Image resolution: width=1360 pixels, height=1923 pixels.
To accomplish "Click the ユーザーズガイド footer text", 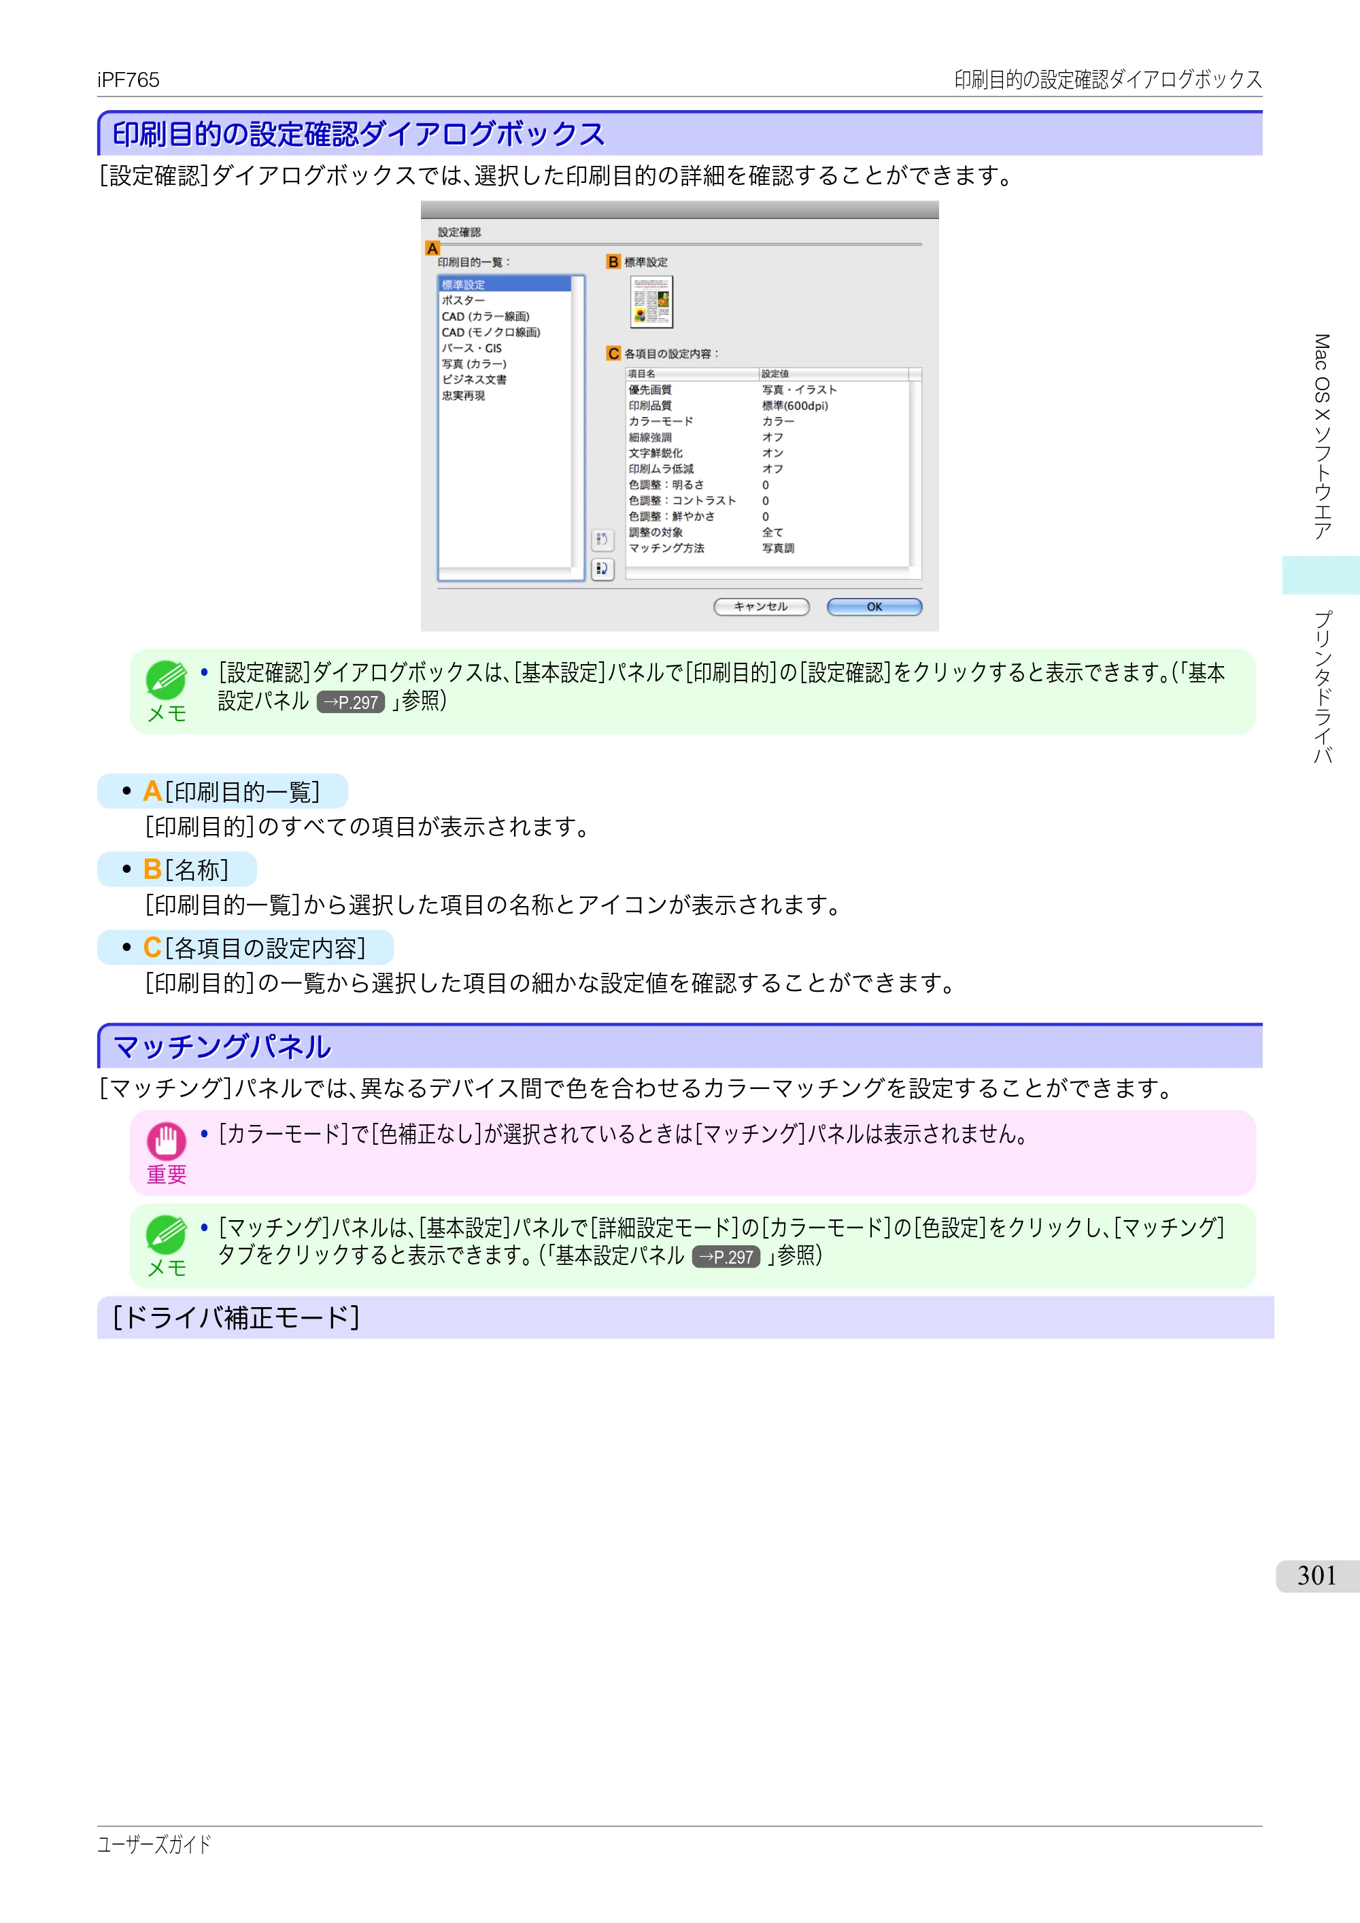I will pyautogui.click(x=154, y=1843).
